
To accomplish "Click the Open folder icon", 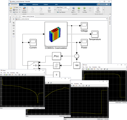I will pos(14,7).
